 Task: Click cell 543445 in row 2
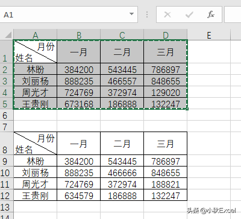point(122,69)
